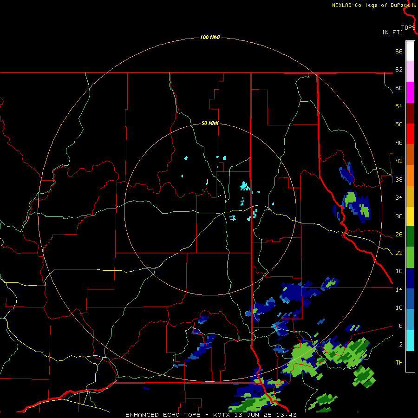Click the '6' legend value
The image size is (418, 418).
[x=400, y=326]
